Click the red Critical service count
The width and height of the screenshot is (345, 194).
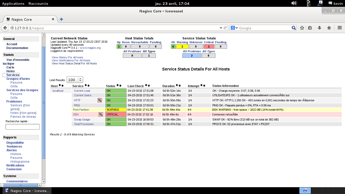click(x=209, y=46)
